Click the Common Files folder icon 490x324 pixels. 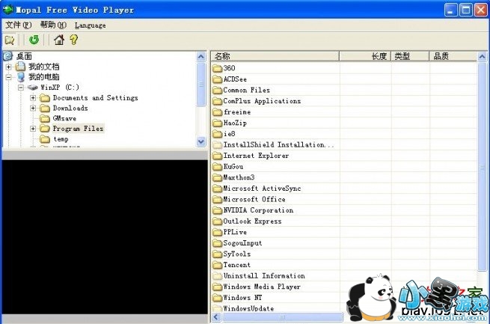217,90
